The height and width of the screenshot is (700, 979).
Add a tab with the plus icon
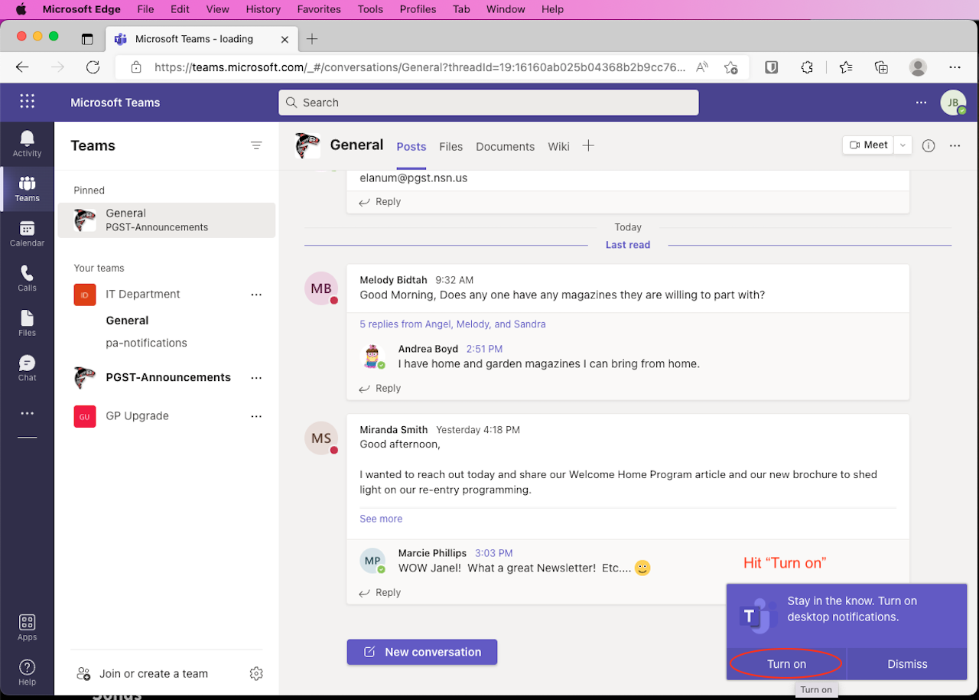point(588,145)
